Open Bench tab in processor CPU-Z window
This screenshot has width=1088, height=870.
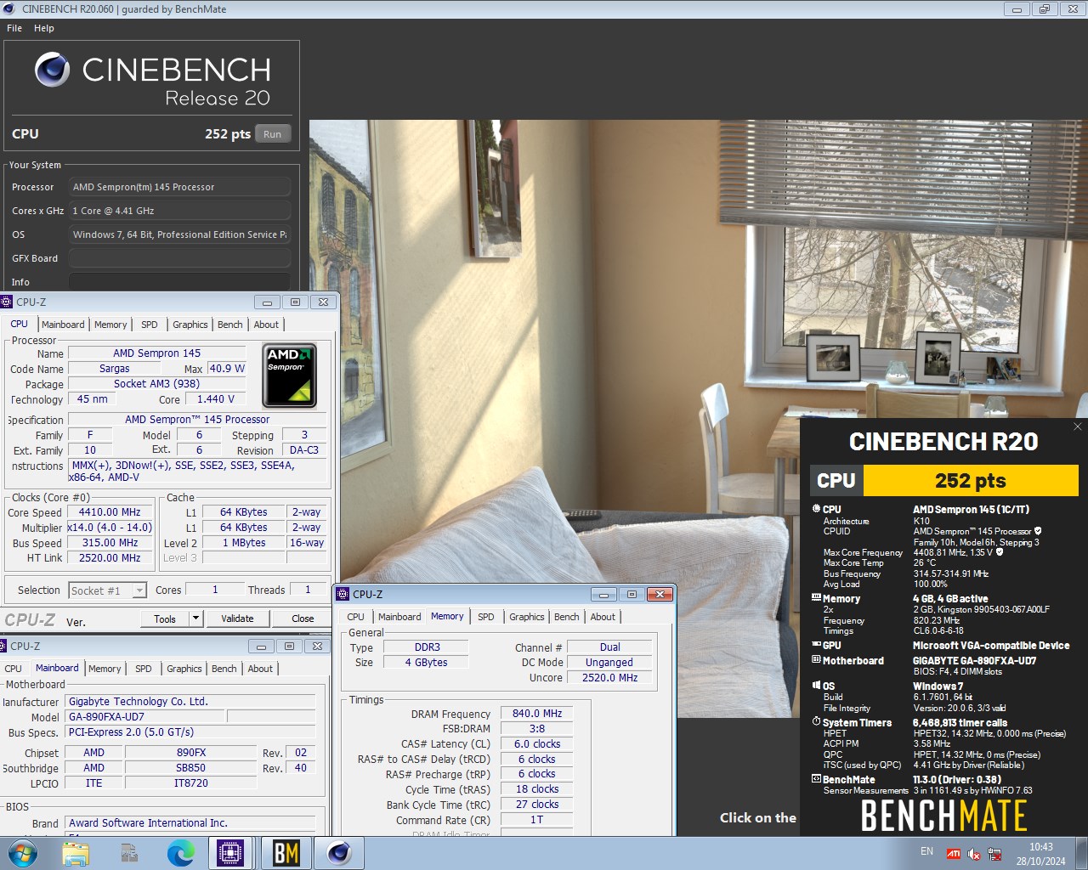coord(229,325)
